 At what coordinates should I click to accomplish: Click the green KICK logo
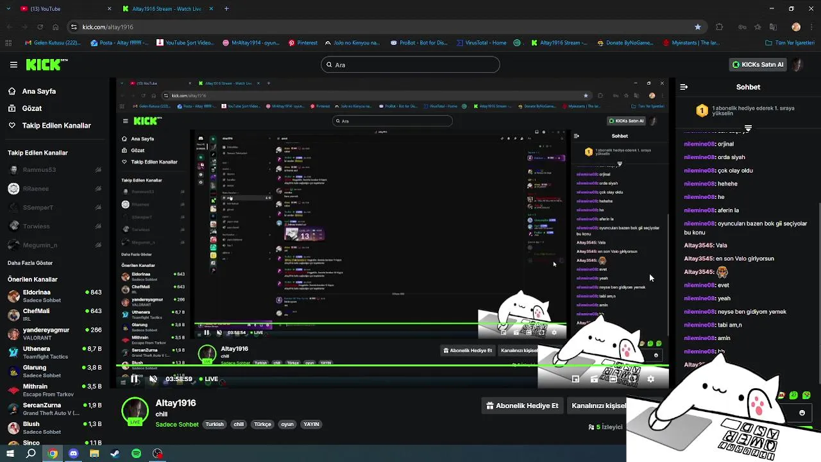pyautogui.click(x=46, y=64)
